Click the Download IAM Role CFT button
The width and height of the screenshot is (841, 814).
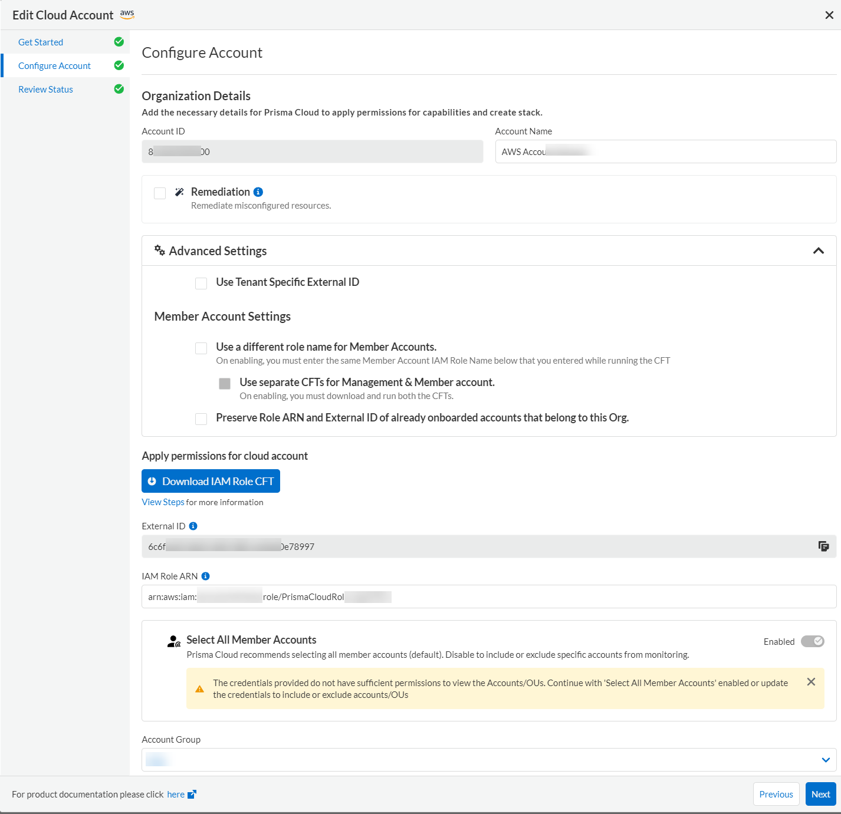pyautogui.click(x=211, y=481)
